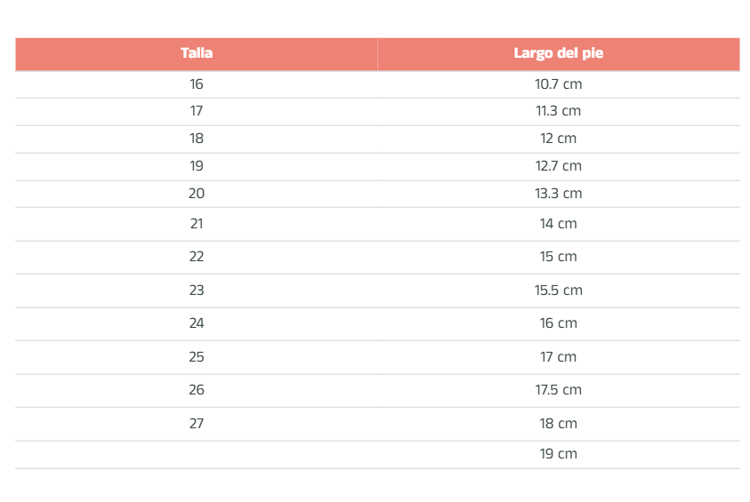Click the 19 cm cell in last row

(x=558, y=454)
